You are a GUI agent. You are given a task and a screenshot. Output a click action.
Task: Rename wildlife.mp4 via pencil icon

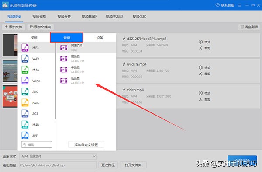click(124, 64)
